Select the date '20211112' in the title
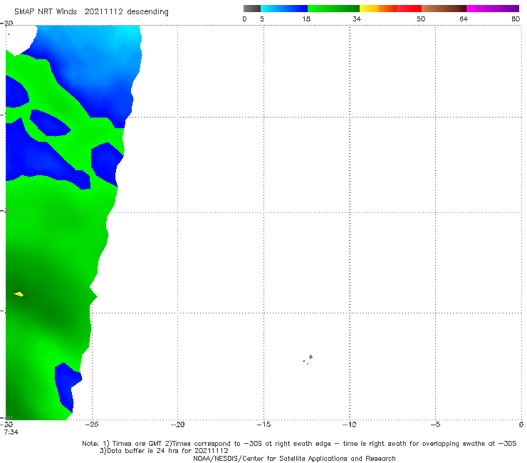Image resolution: width=527 pixels, height=463 pixels. pos(104,12)
